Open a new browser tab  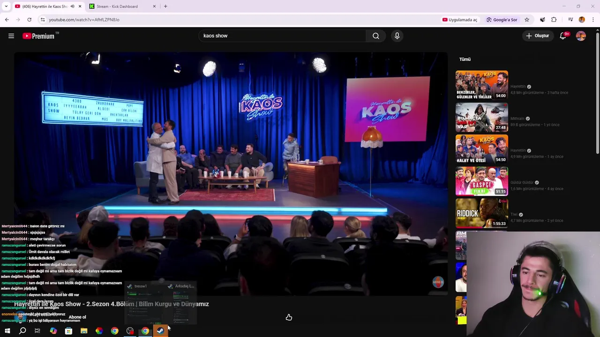click(x=165, y=7)
